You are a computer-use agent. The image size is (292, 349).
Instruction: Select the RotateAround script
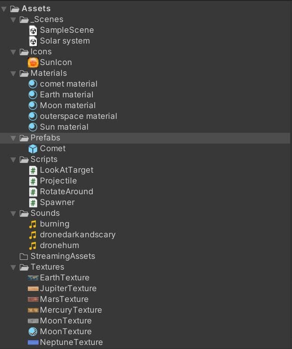61,192
